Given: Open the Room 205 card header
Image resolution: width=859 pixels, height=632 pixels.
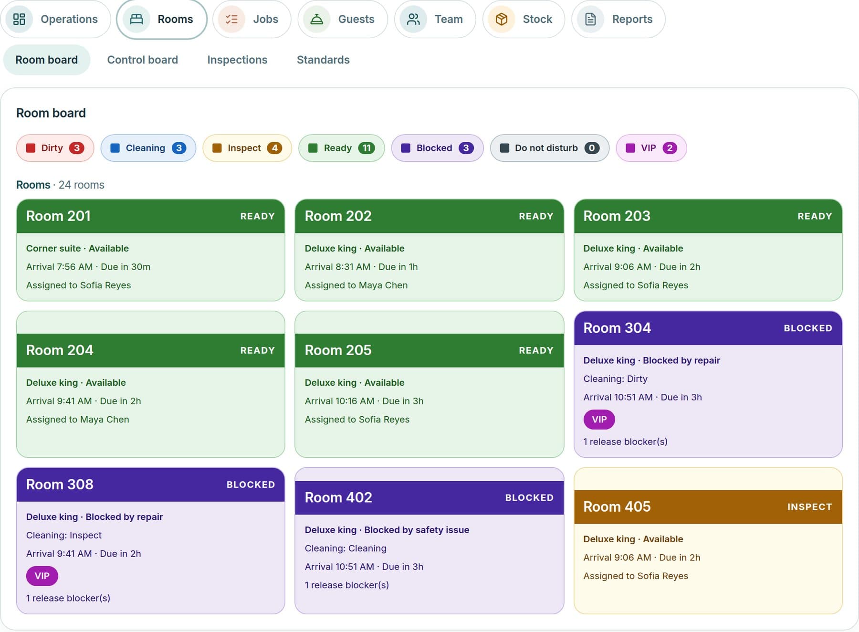Looking at the screenshot, I should tap(429, 350).
